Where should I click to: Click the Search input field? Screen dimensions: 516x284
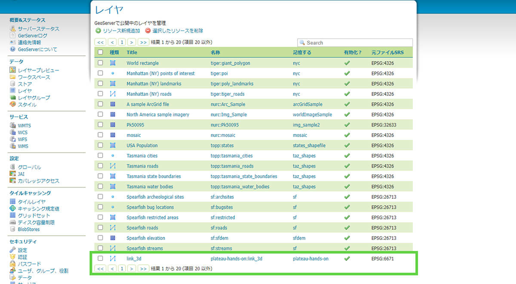pyautogui.click(x=355, y=42)
